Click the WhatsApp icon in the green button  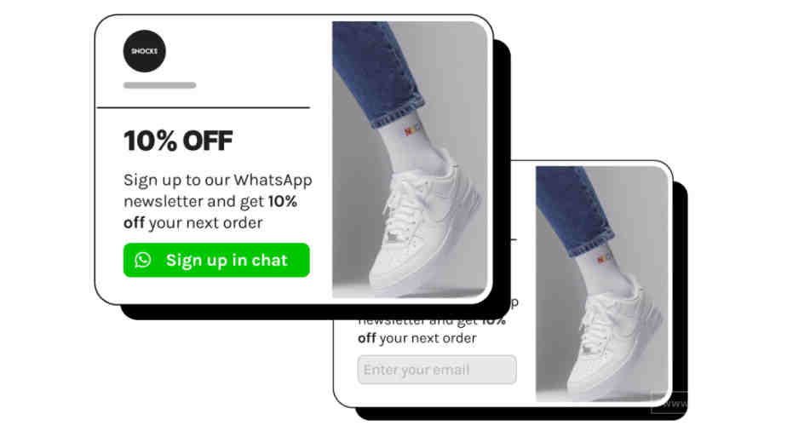coord(142,260)
